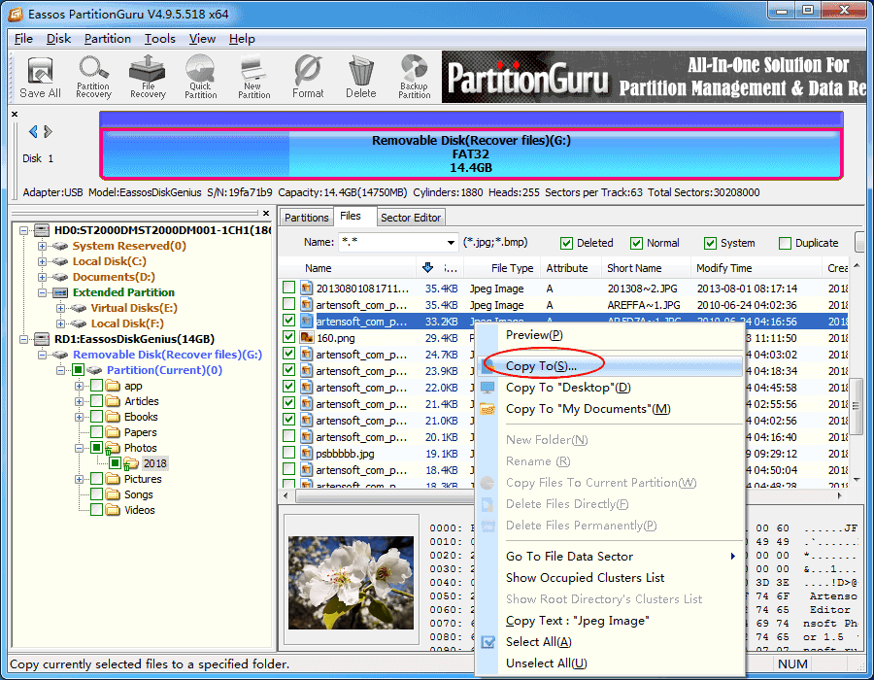Select Preview(P) from context menu

(611, 335)
